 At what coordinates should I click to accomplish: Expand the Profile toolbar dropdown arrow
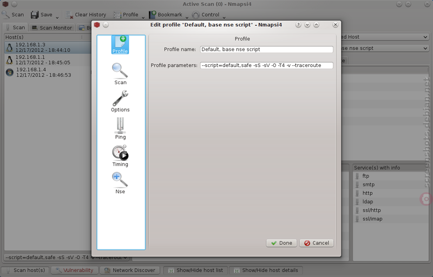[143, 17]
